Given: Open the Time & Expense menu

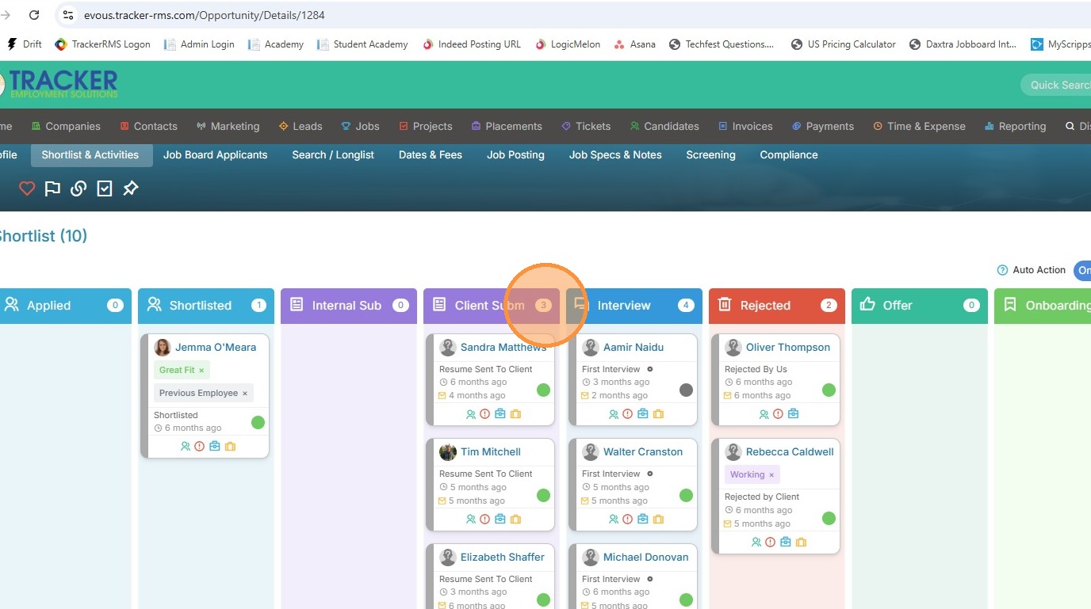Looking at the screenshot, I should [x=920, y=126].
